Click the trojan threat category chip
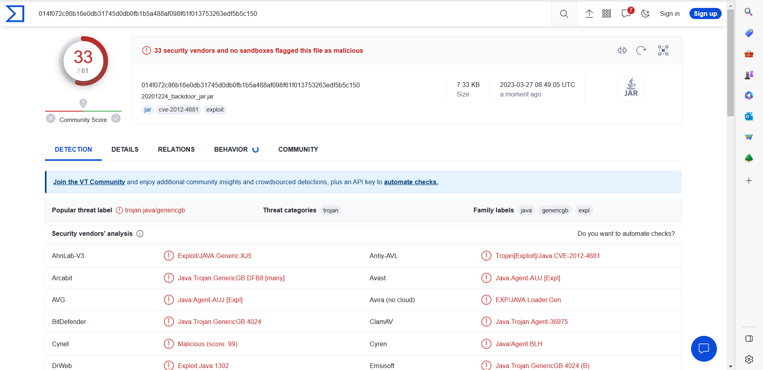 (331, 210)
